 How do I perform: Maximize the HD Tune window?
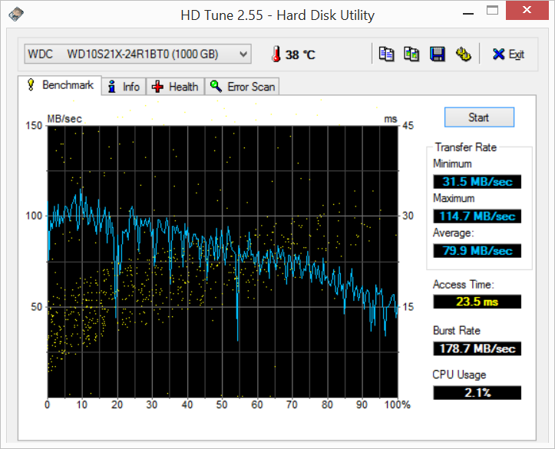[x=492, y=11]
